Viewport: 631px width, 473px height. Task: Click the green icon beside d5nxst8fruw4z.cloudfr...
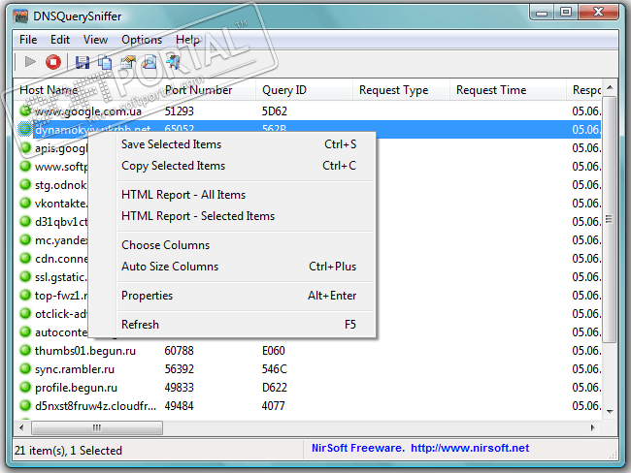25,405
